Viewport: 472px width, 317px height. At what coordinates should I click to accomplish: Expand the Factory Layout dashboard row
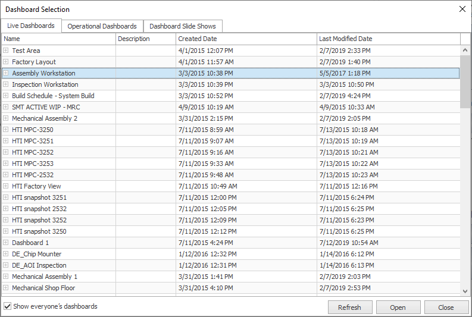tap(6, 62)
